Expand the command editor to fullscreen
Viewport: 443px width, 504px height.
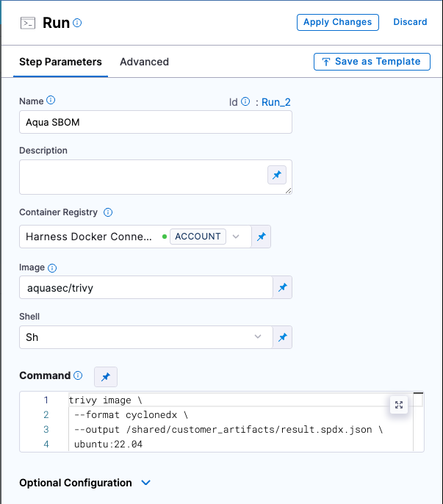[399, 405]
